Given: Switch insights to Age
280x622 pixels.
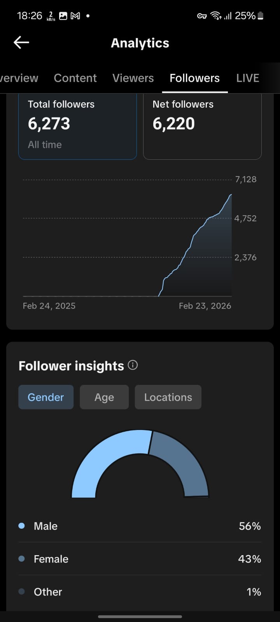Looking at the screenshot, I should coord(104,397).
